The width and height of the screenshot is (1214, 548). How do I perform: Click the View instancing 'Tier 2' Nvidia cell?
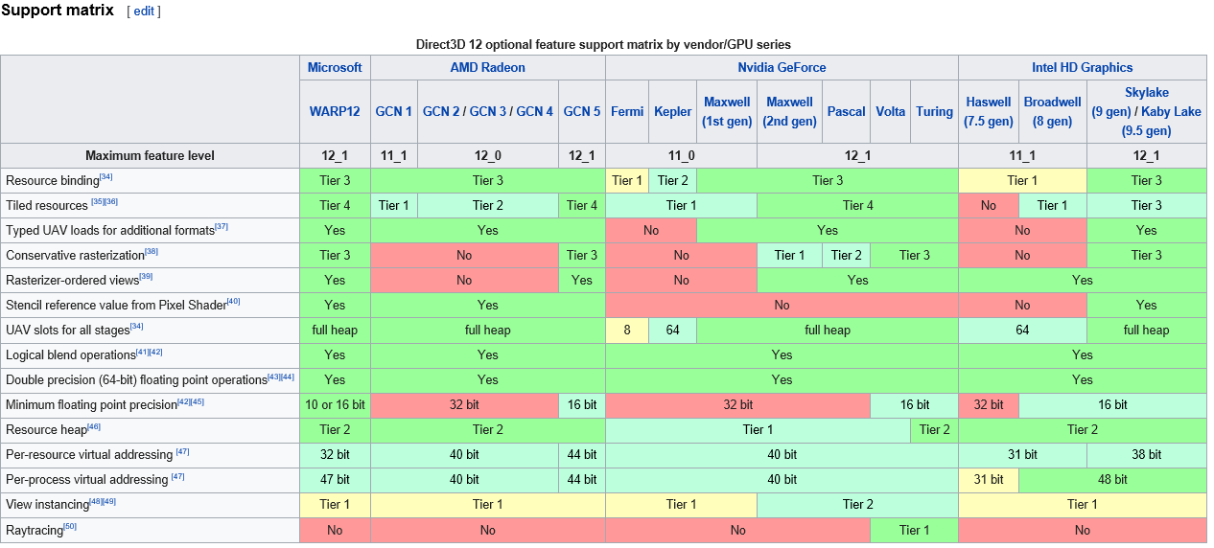[x=857, y=504]
